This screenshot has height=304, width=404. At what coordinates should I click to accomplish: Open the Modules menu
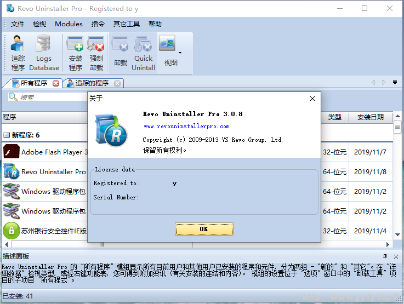(69, 24)
